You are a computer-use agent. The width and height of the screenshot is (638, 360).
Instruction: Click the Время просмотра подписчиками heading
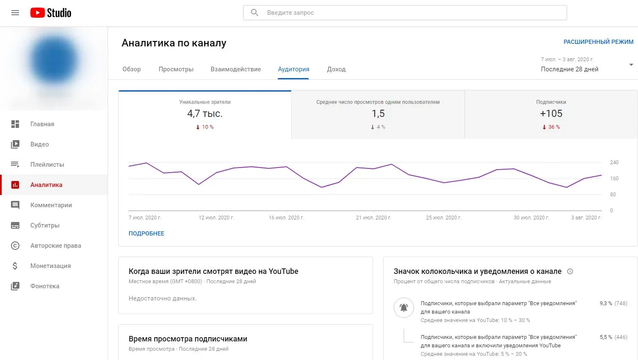tap(188, 339)
